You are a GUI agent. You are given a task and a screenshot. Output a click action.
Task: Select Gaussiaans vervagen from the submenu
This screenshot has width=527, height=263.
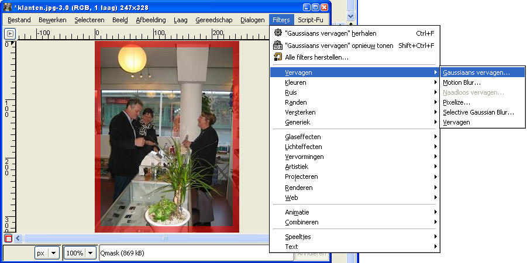(476, 72)
